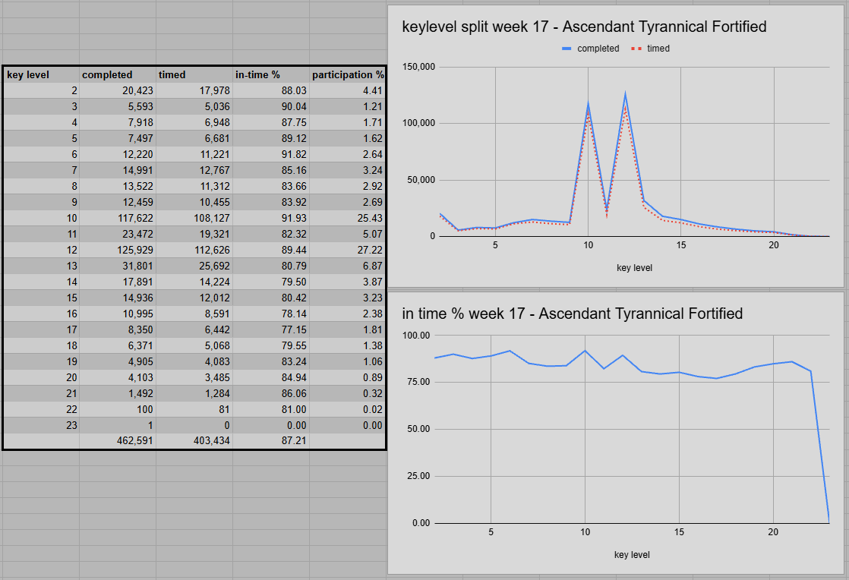Screen dimensions: 849x580
Task: Click the "in-time %" header cell
Action: coord(271,74)
